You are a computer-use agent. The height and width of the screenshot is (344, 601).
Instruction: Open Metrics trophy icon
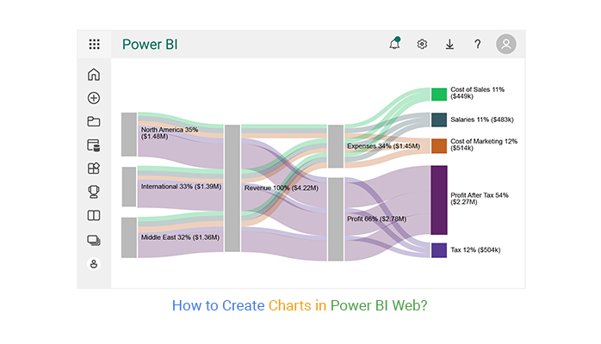pos(94,192)
